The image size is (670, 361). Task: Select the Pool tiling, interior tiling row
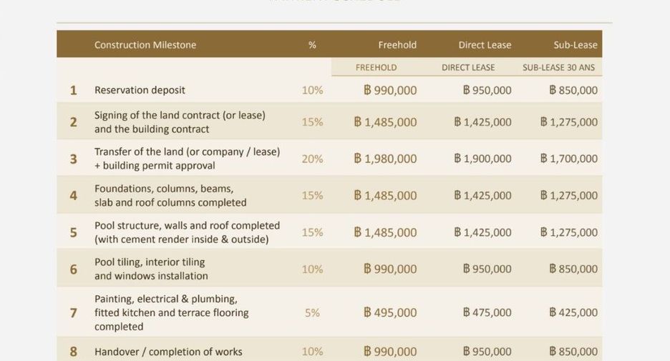(x=329, y=269)
